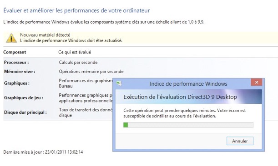
Task: Click Opérations mémoire par seconde text
Action: pyautogui.click(x=91, y=72)
